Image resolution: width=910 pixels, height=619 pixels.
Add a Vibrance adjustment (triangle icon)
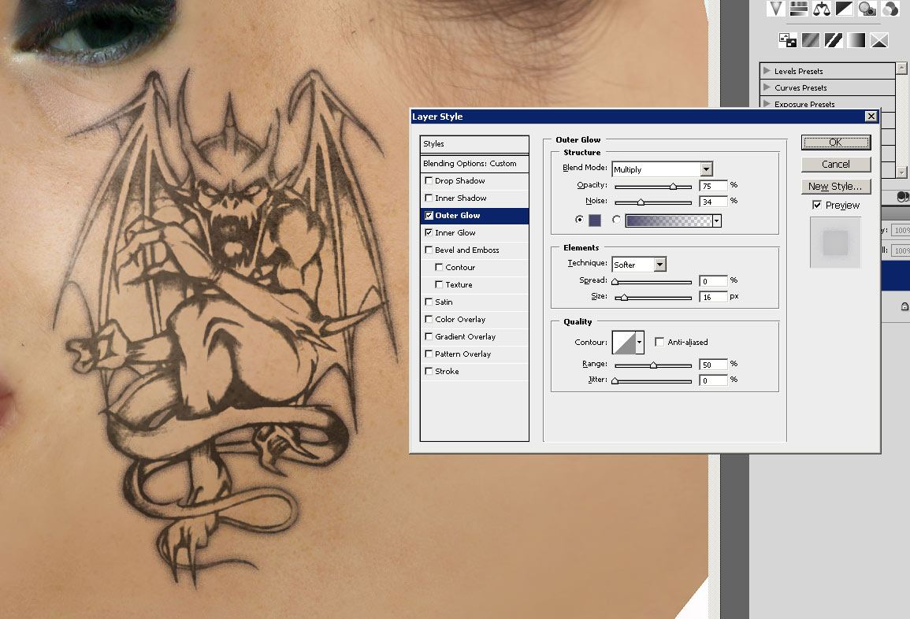pyautogui.click(x=777, y=9)
